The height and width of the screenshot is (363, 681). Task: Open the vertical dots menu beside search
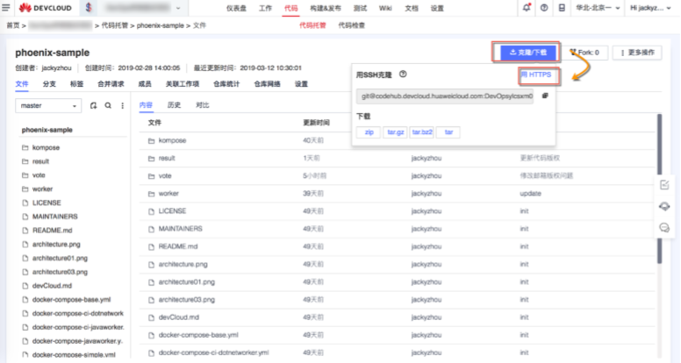coord(123,105)
